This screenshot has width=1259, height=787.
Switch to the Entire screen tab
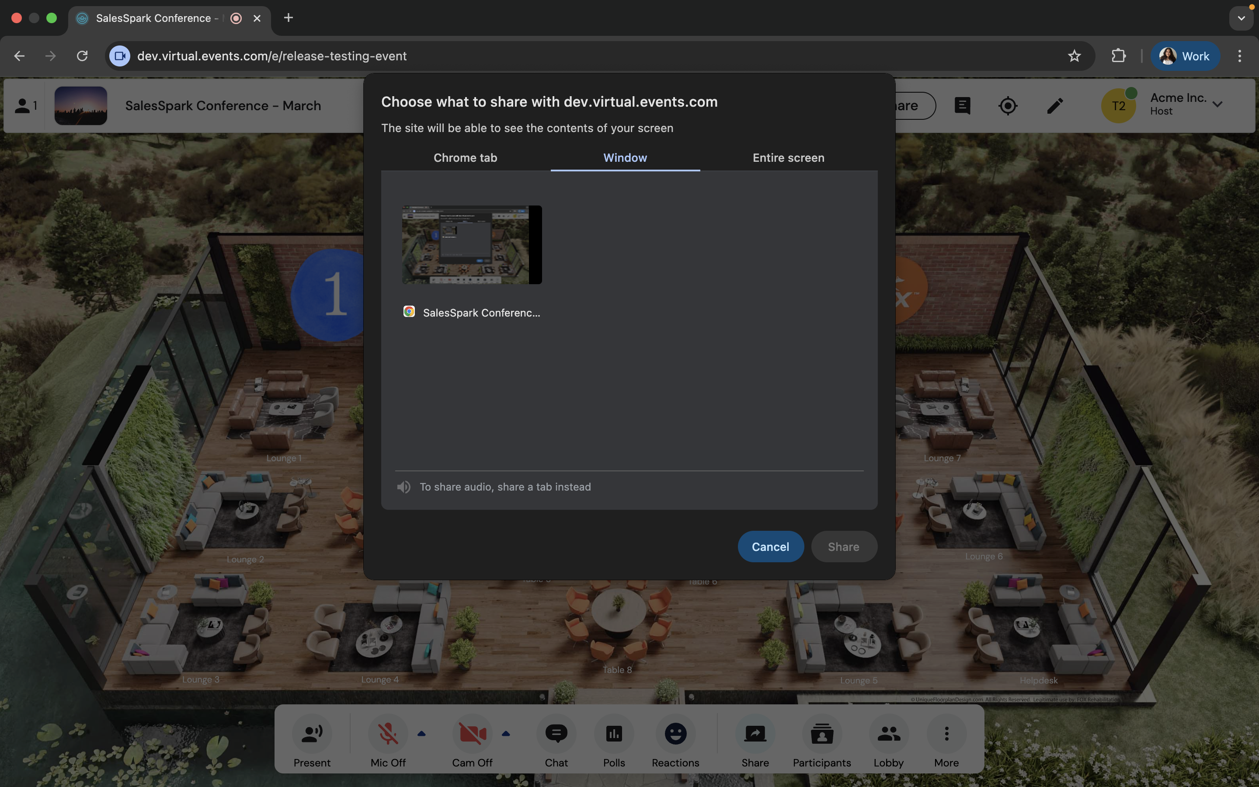click(788, 158)
